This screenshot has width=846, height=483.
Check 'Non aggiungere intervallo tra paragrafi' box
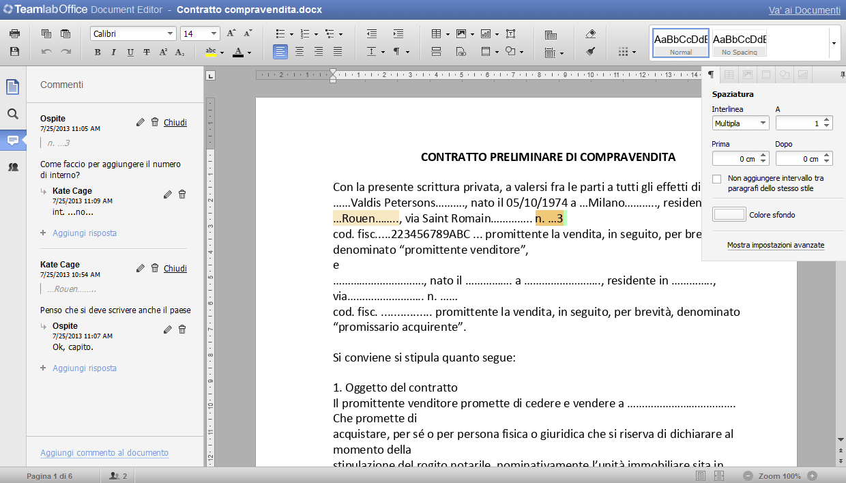pos(716,179)
